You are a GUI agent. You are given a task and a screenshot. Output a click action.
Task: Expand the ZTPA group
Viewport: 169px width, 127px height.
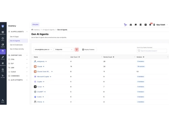pos(27,59)
